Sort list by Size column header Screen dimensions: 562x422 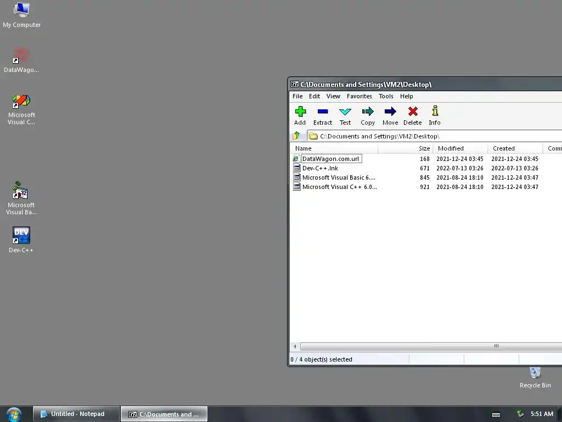(406, 148)
